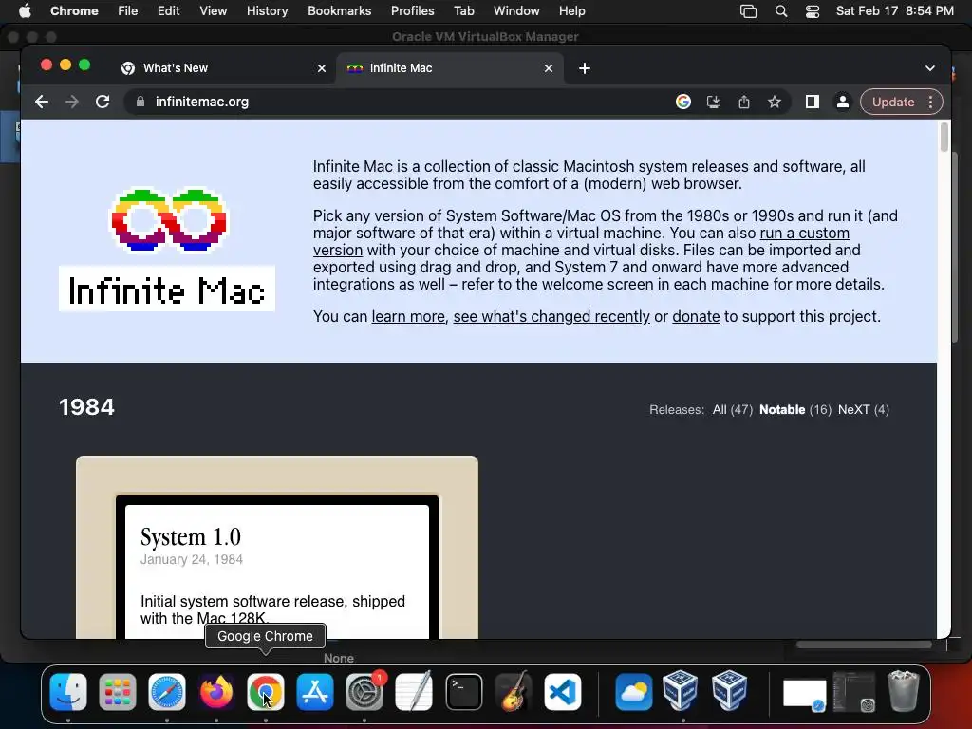Open the History menu
Image resolution: width=972 pixels, height=729 pixels.
click(267, 11)
